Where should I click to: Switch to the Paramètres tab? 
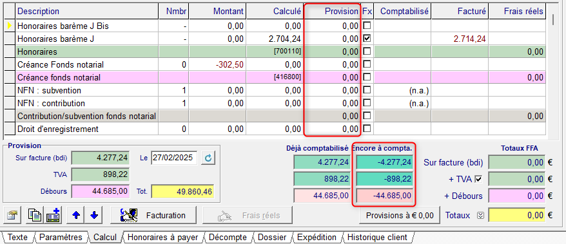coord(61,238)
